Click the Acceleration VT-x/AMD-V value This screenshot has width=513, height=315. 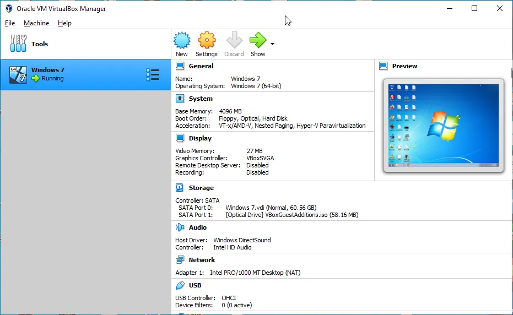pyautogui.click(x=292, y=126)
